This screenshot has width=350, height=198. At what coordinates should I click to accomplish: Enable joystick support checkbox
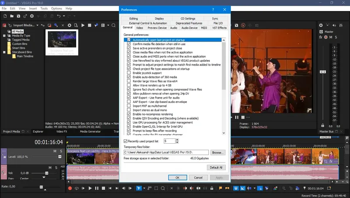(129, 73)
